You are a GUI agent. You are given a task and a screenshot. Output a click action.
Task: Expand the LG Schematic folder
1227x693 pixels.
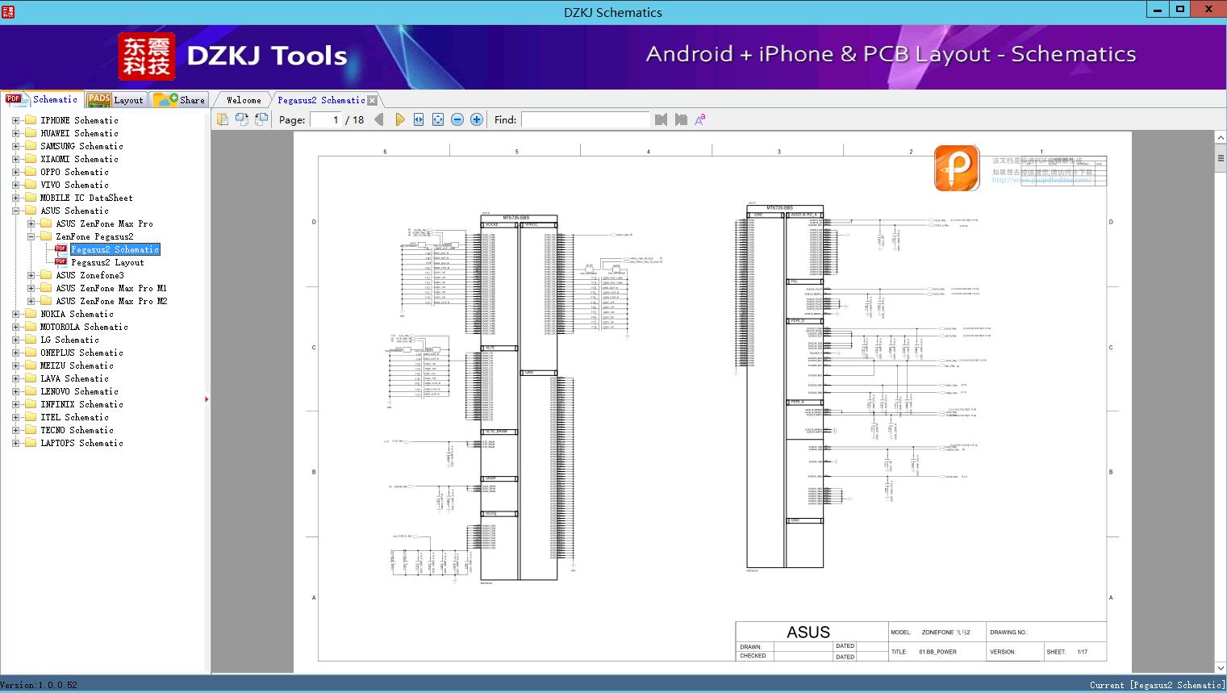click(x=15, y=340)
